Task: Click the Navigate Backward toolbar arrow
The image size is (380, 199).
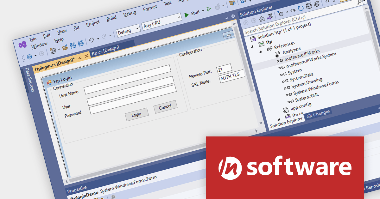Action: tap(29, 57)
